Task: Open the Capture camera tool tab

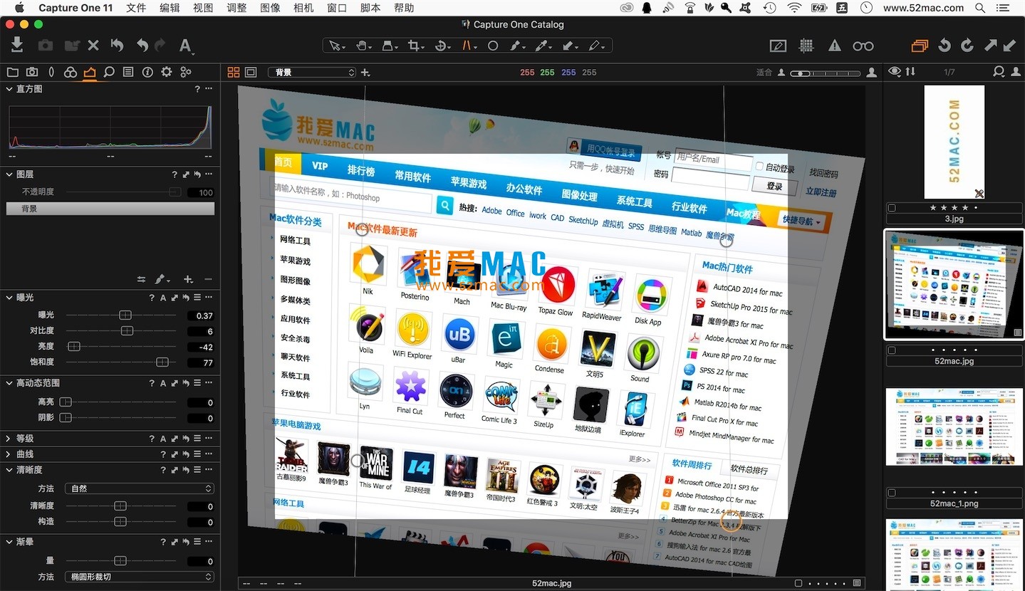Action: [x=32, y=72]
